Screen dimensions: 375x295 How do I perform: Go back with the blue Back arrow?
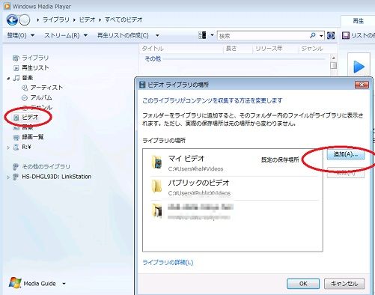tap(12, 20)
